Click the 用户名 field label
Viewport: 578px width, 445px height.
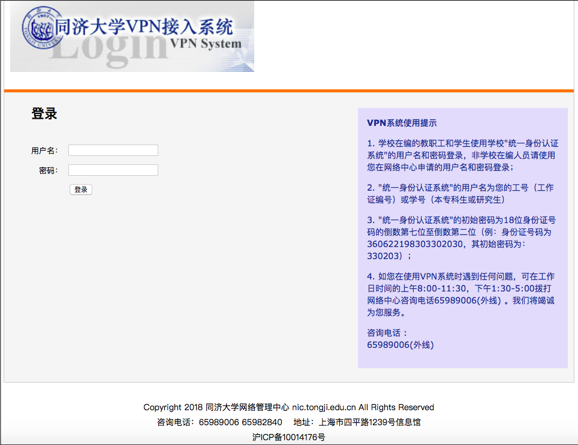(x=44, y=151)
